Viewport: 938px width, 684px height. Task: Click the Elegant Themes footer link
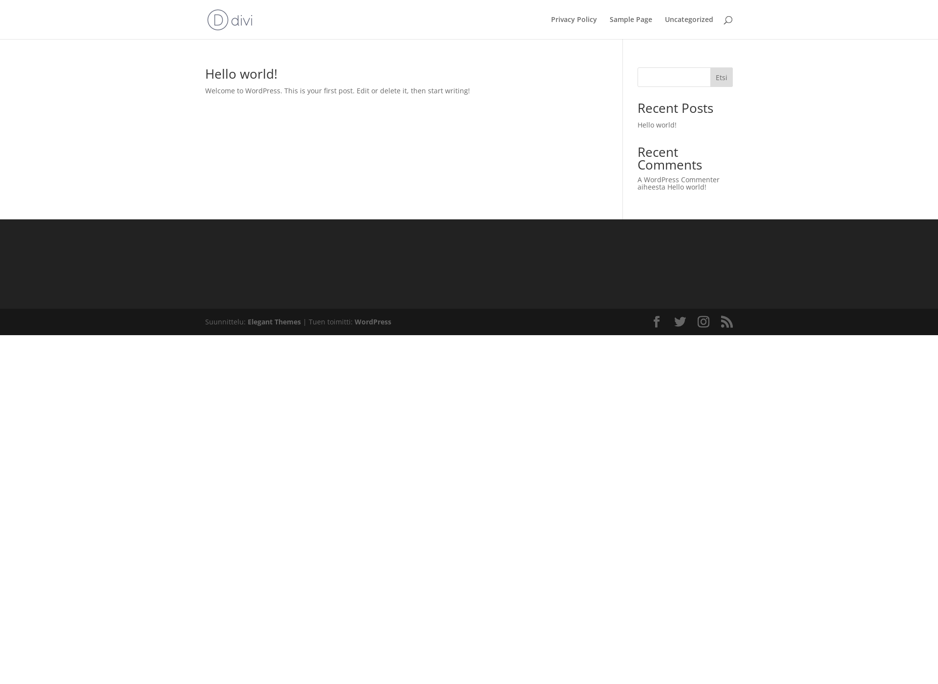coord(274,321)
